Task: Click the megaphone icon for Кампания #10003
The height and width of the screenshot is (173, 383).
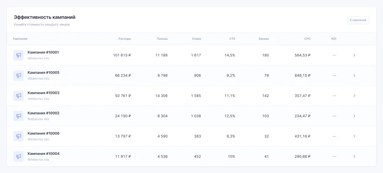Action: [19, 96]
